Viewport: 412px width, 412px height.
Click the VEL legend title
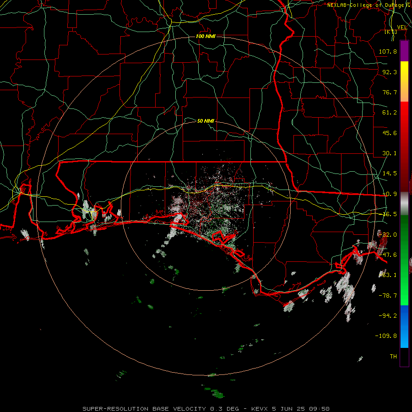coord(402,27)
